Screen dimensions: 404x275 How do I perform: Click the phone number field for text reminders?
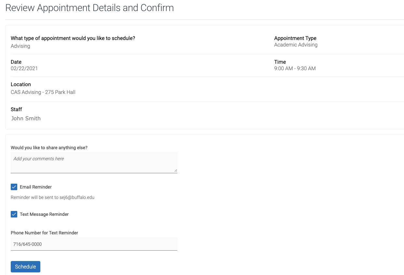point(94,244)
